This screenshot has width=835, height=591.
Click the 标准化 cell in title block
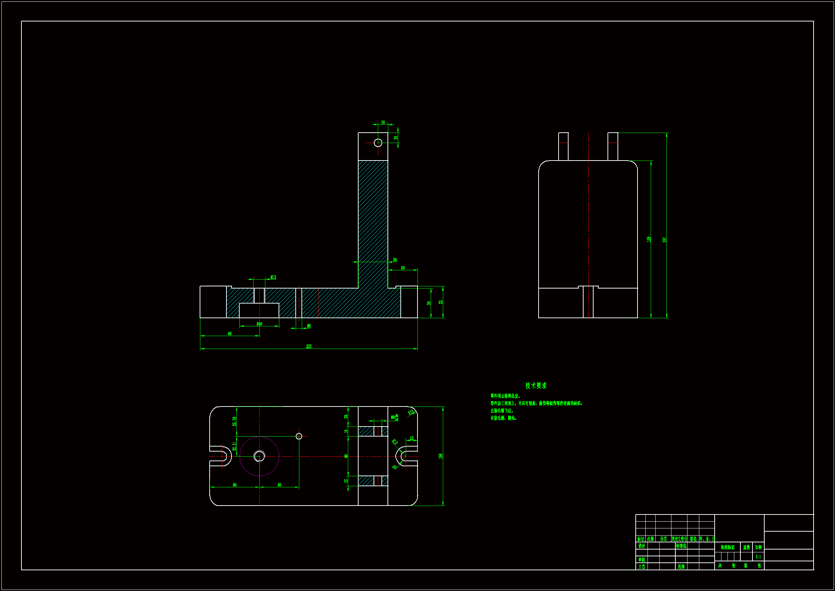click(681, 546)
